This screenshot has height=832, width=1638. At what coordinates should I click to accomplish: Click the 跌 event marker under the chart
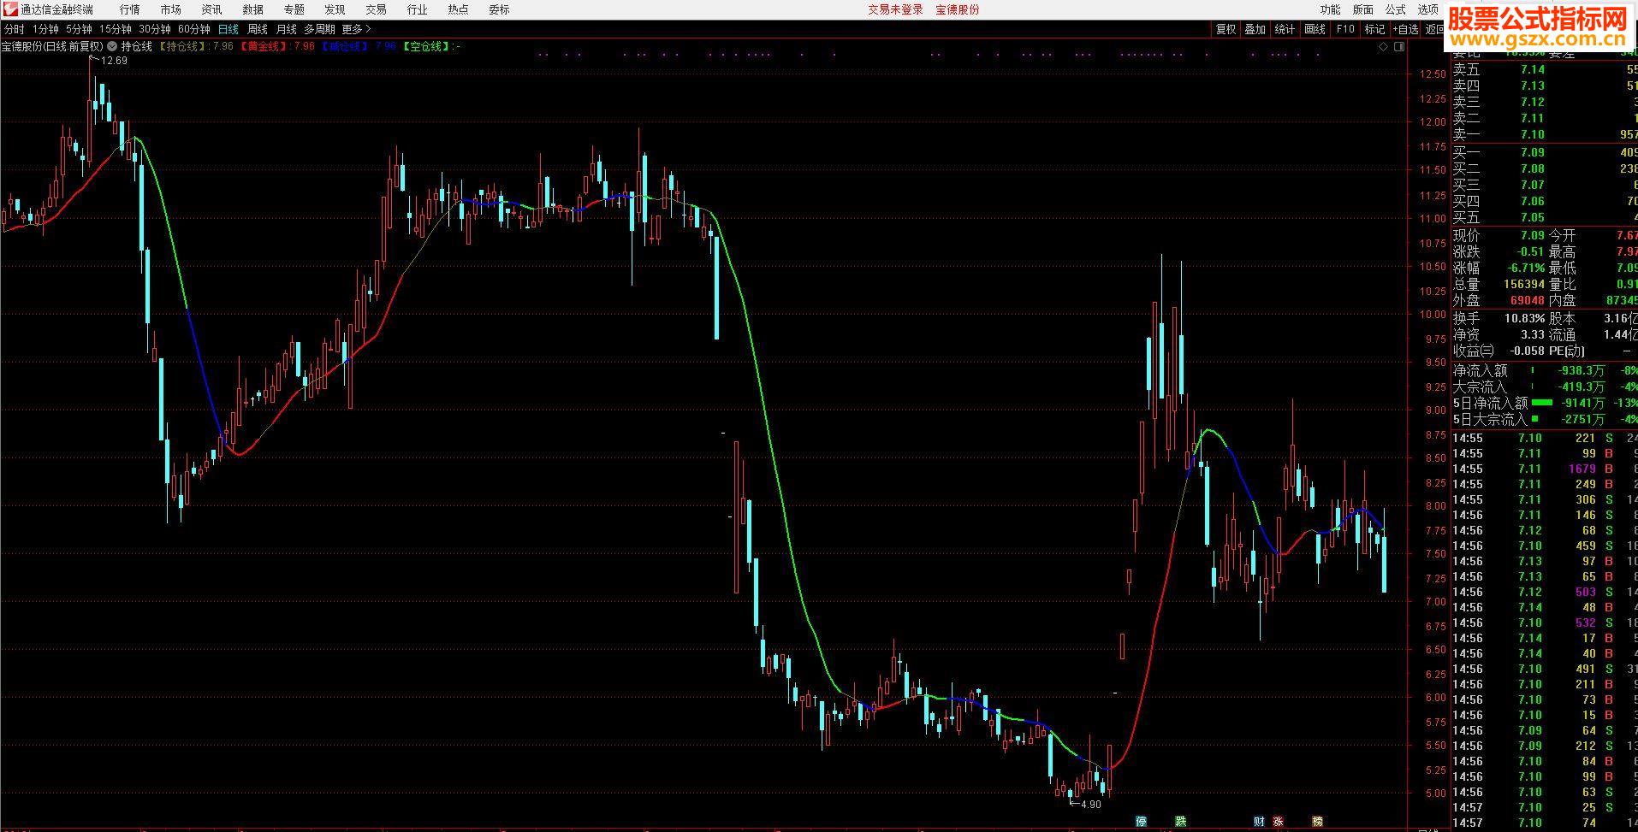[1181, 822]
